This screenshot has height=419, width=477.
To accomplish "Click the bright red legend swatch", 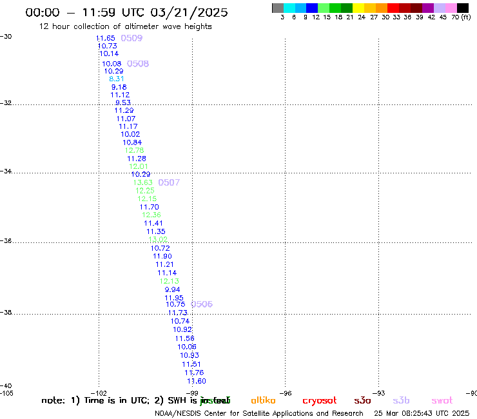I will 393,8.
